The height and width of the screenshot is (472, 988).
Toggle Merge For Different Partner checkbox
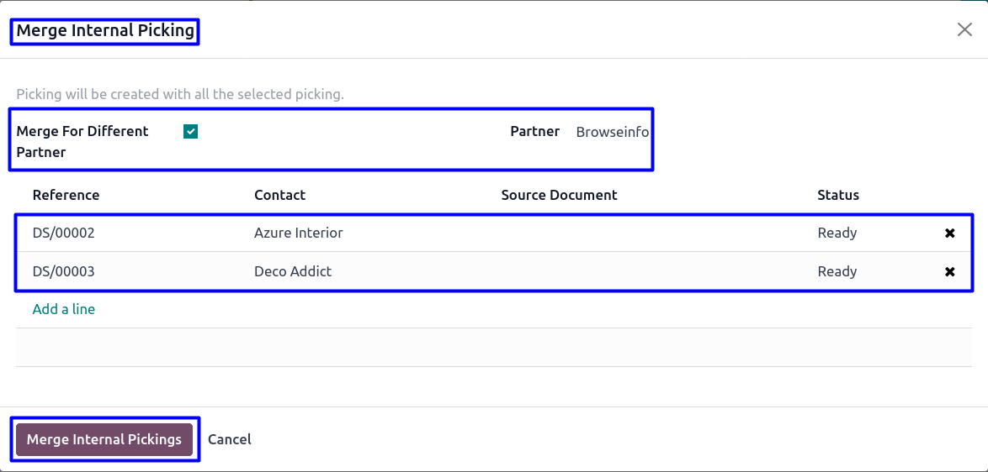[191, 131]
